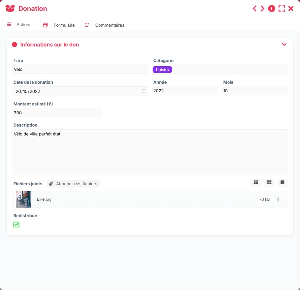
Task: Uncheck the Redistribué checkbox
Action: tap(16, 224)
